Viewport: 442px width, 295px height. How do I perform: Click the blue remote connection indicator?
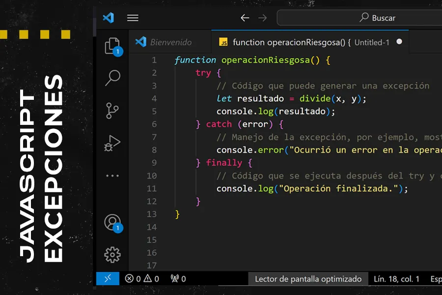coord(108,278)
